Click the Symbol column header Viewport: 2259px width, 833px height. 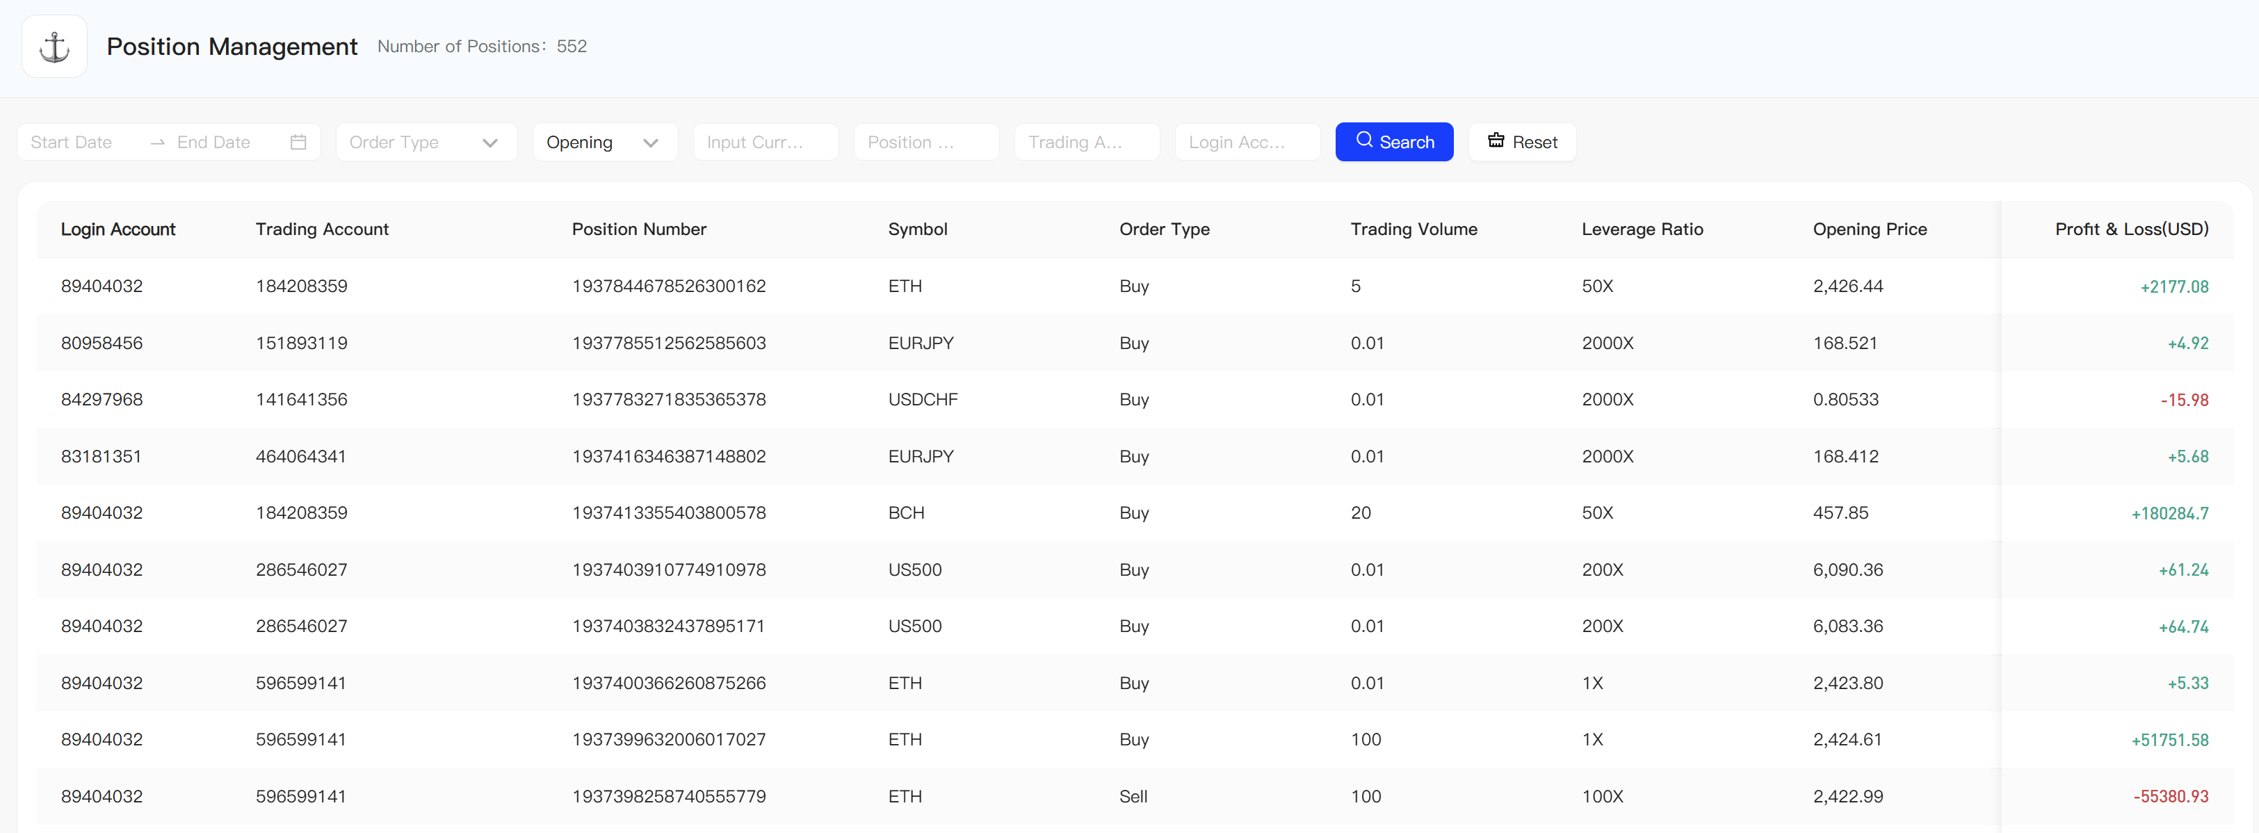point(917,229)
